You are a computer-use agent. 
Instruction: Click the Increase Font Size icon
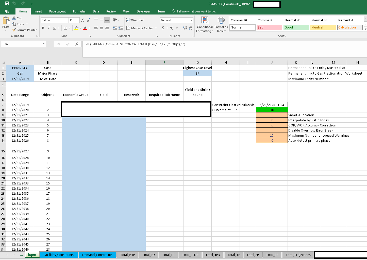(x=83, y=20)
